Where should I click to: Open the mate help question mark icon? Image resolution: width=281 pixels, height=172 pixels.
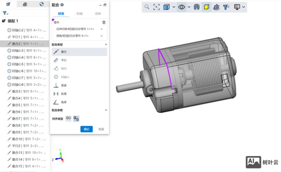(x=62, y=5)
